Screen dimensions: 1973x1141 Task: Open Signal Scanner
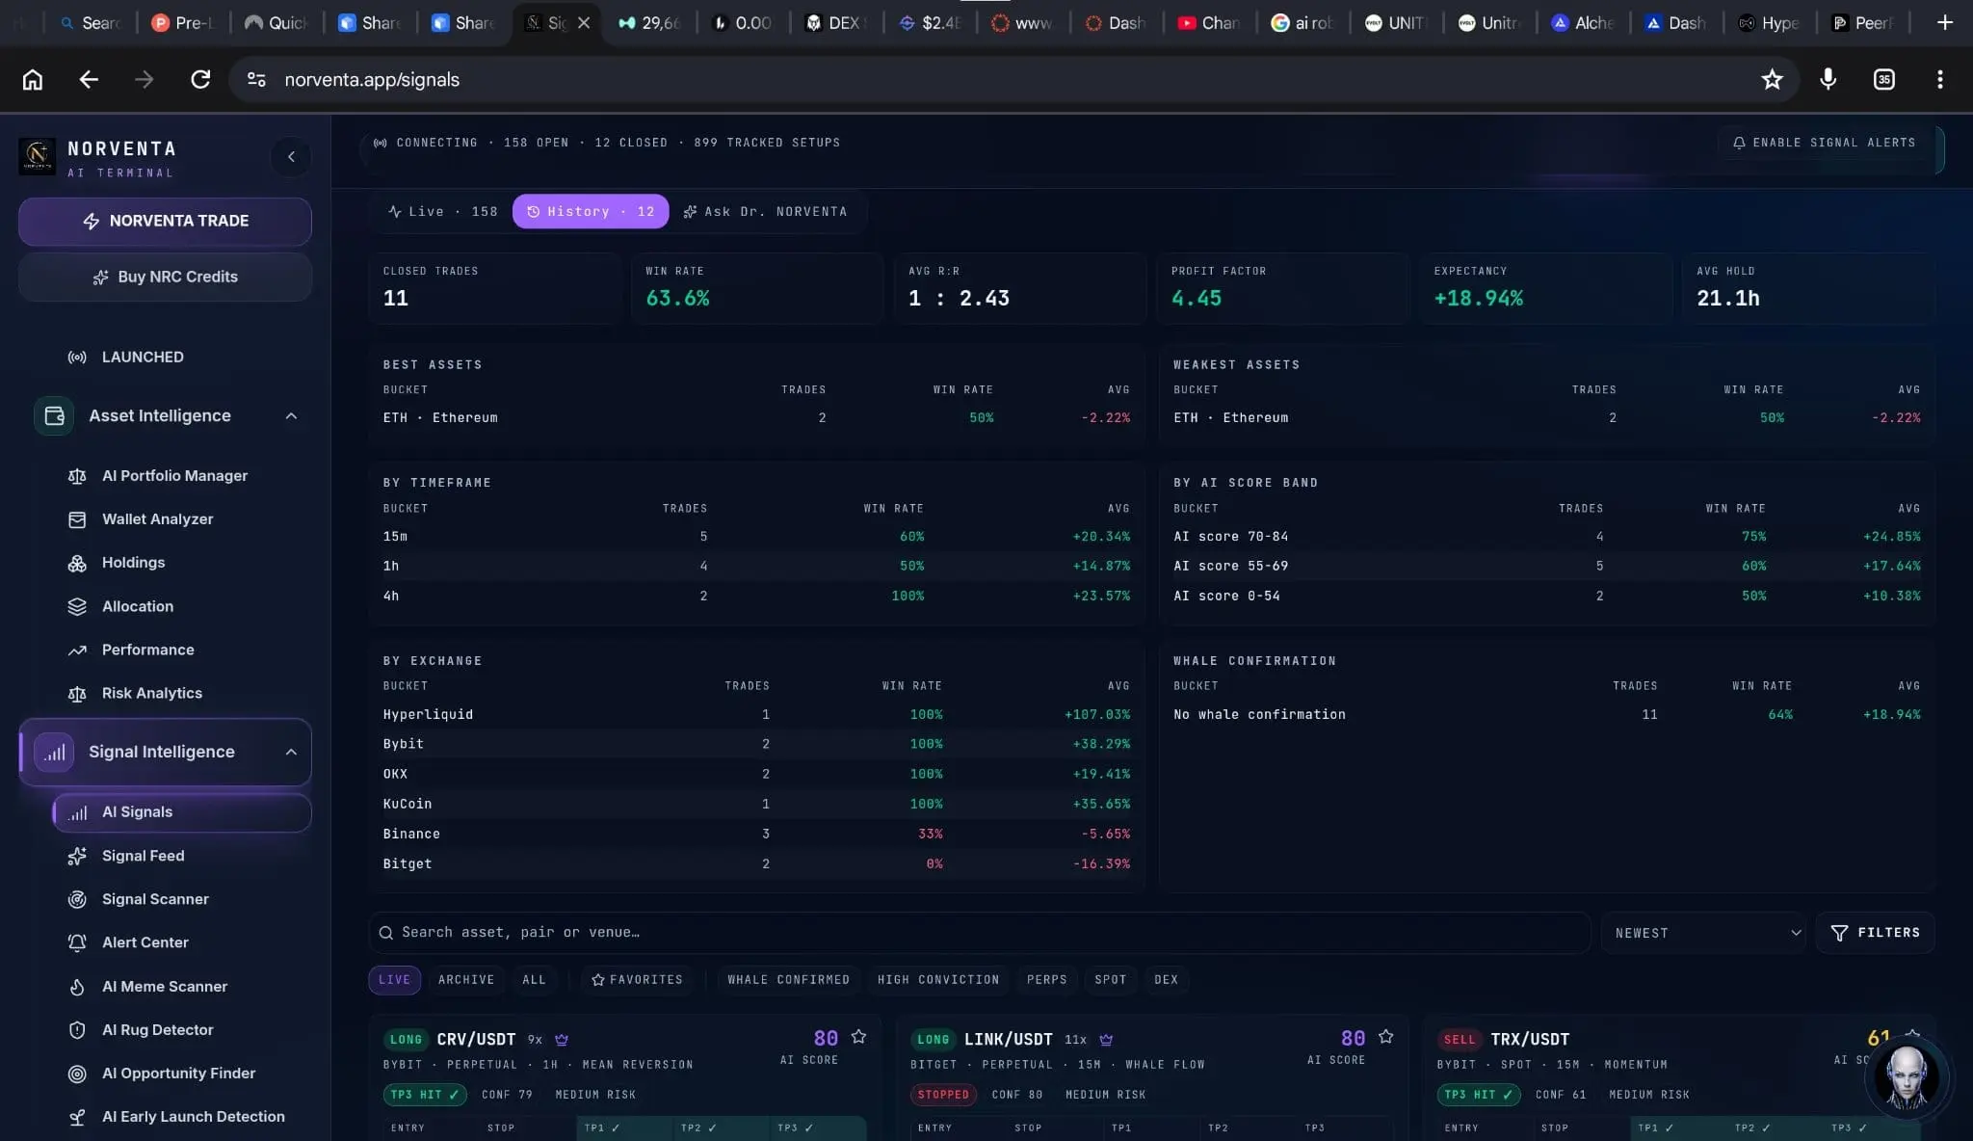click(155, 899)
